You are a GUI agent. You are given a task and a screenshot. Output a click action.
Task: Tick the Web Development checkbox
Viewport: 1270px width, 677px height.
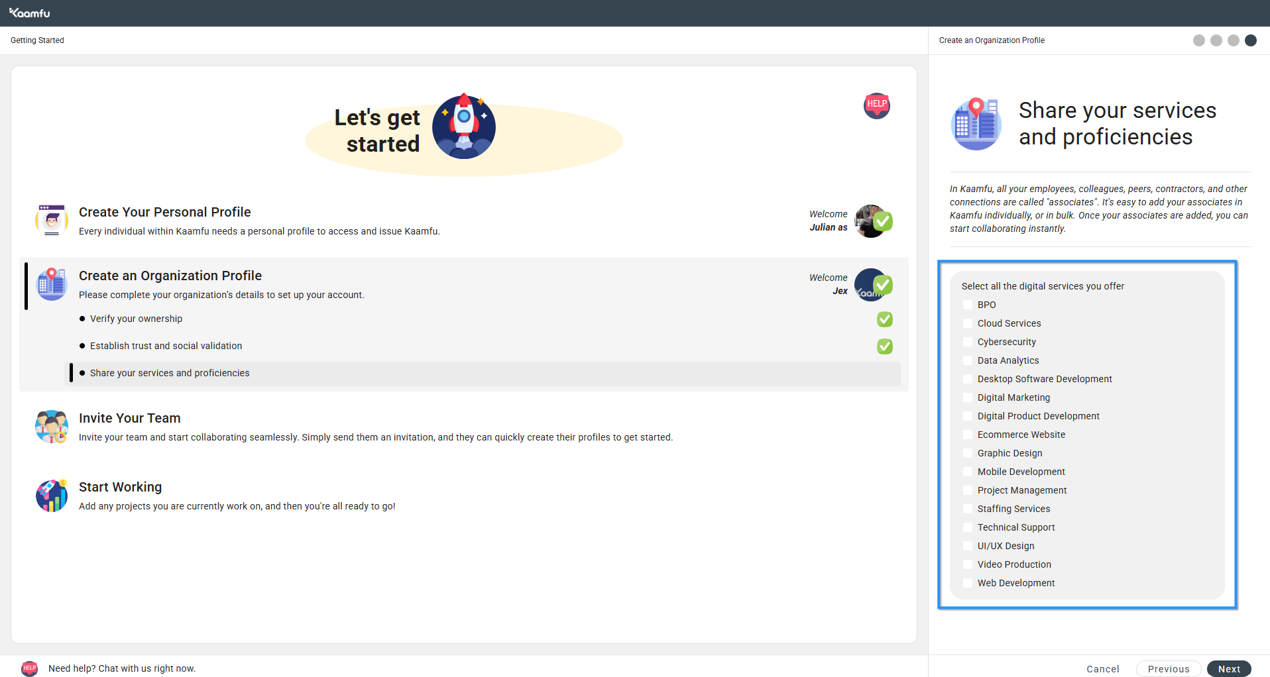(x=968, y=583)
